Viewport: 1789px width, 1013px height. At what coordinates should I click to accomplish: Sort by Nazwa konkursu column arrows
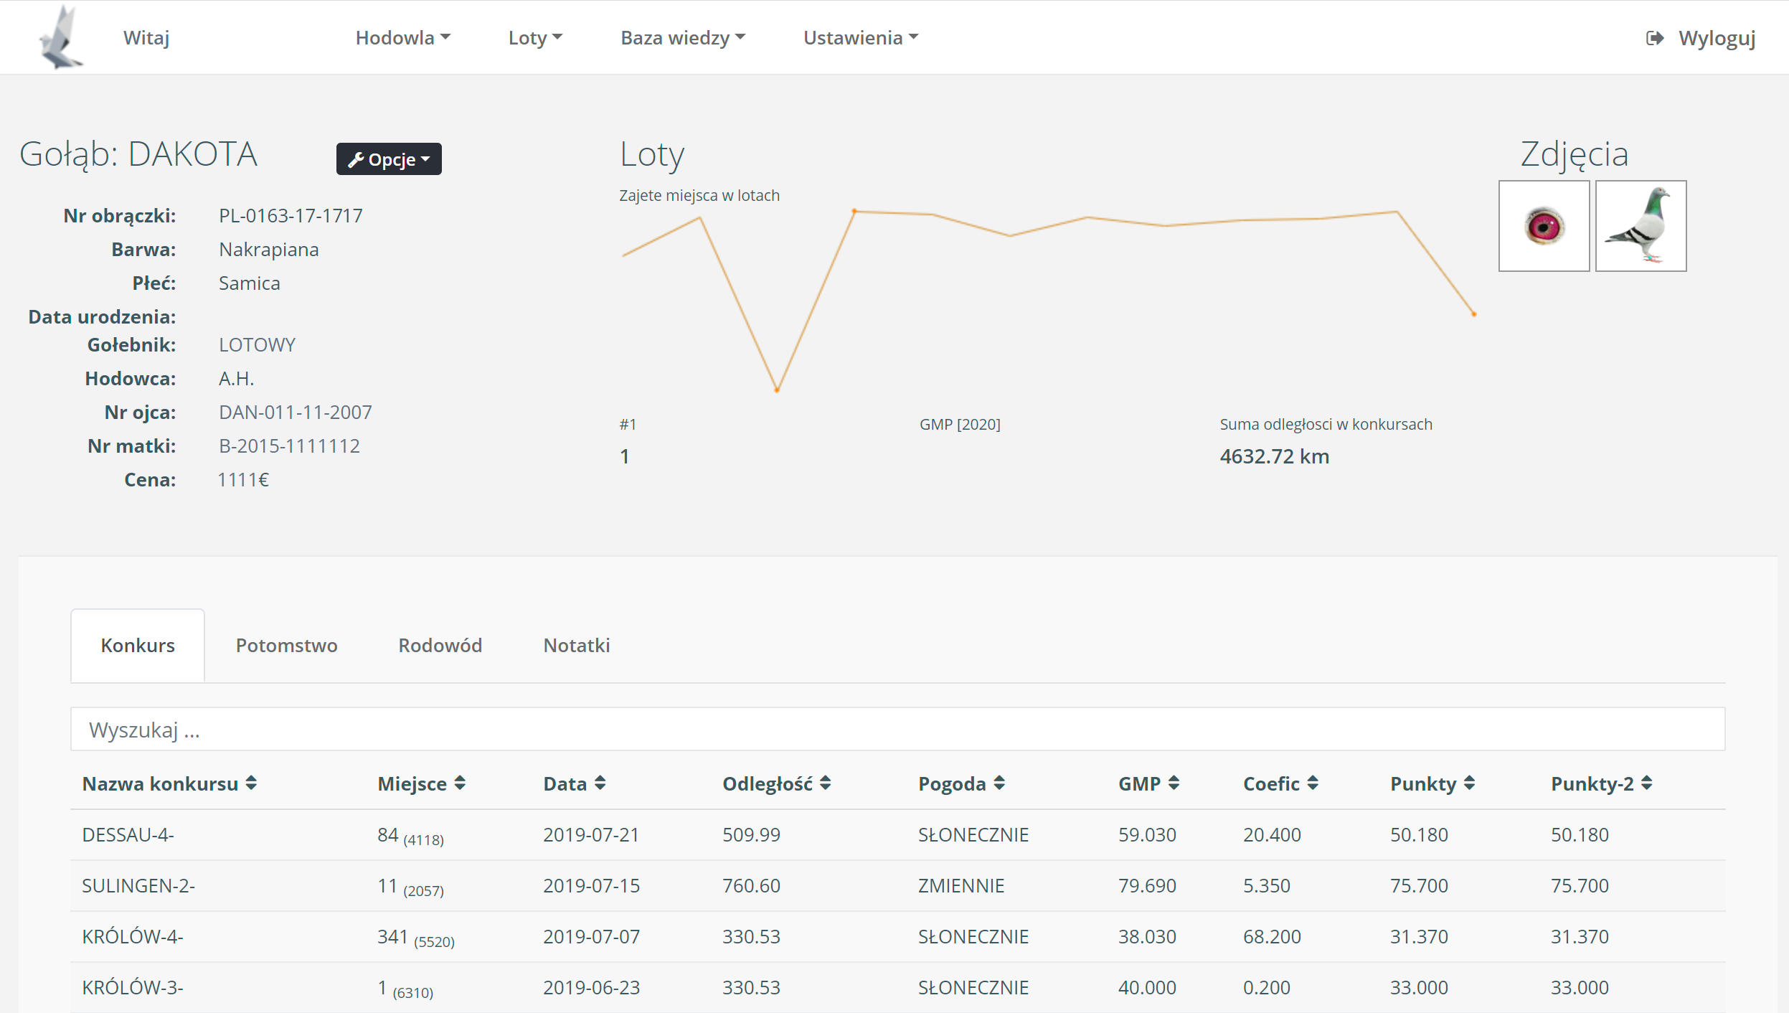[251, 783]
